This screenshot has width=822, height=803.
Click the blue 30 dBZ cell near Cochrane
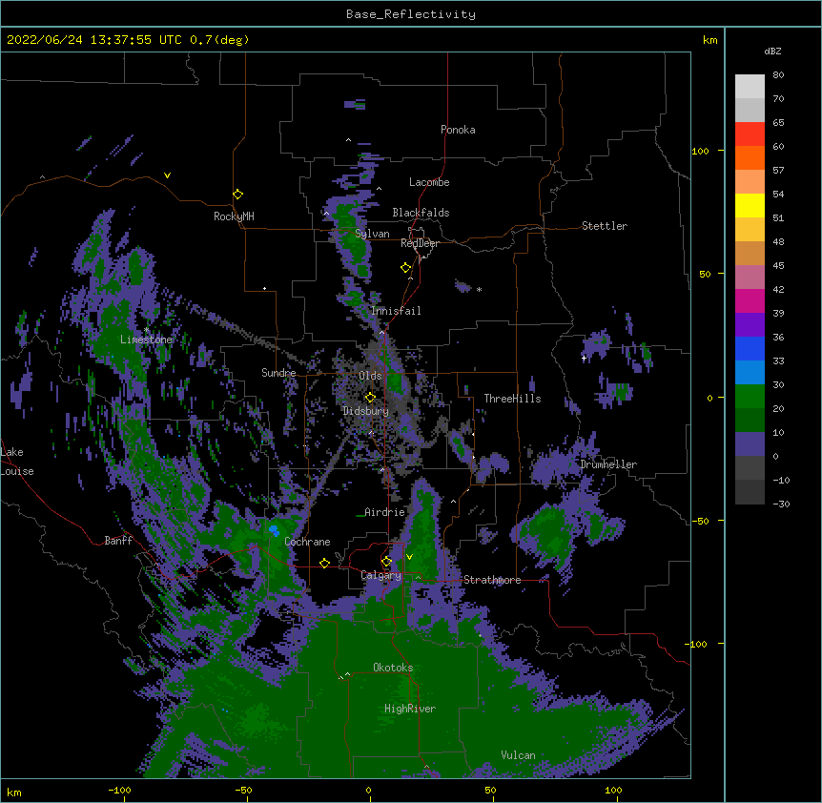point(274,530)
